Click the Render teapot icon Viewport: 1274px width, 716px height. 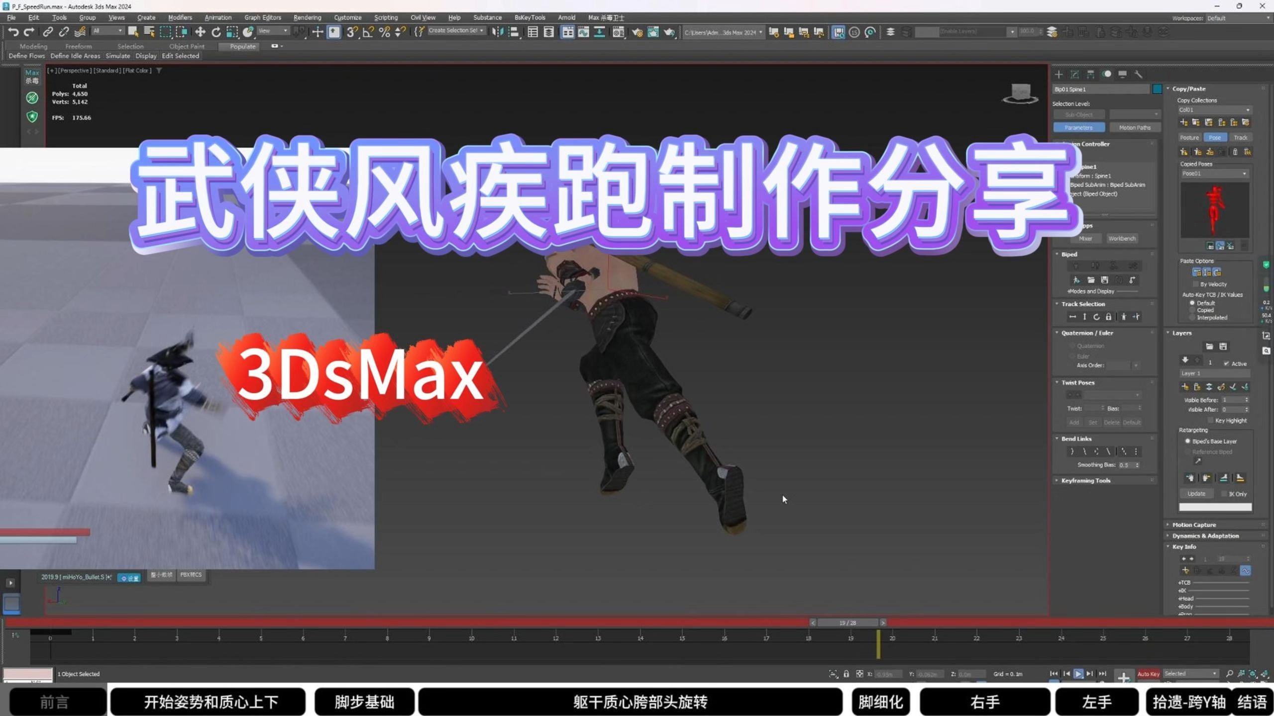[x=669, y=32]
